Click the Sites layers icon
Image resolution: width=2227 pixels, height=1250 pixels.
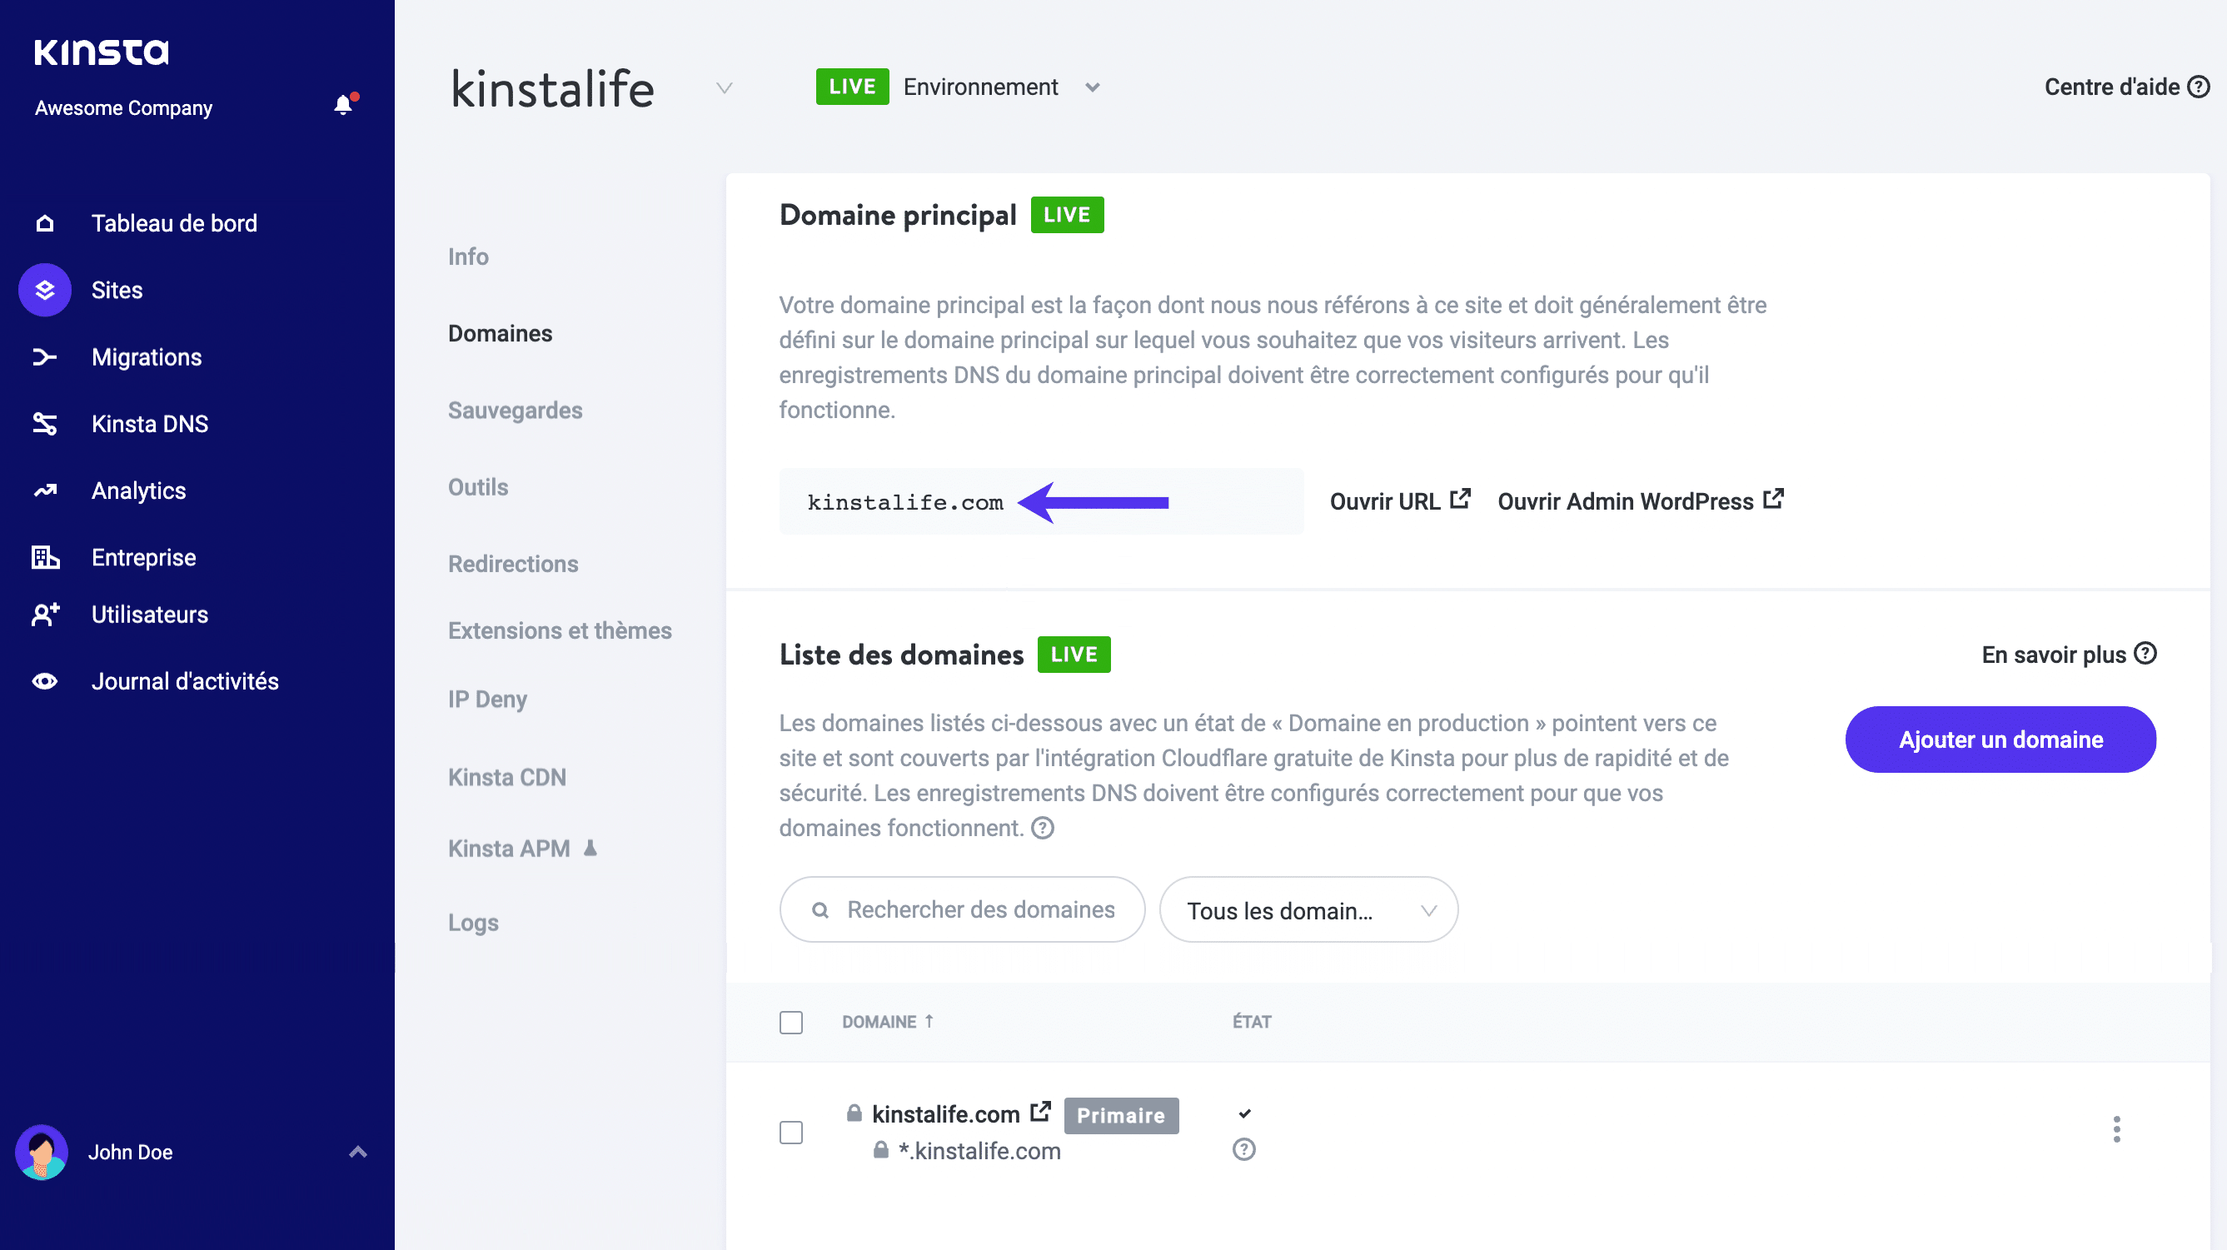click(45, 291)
